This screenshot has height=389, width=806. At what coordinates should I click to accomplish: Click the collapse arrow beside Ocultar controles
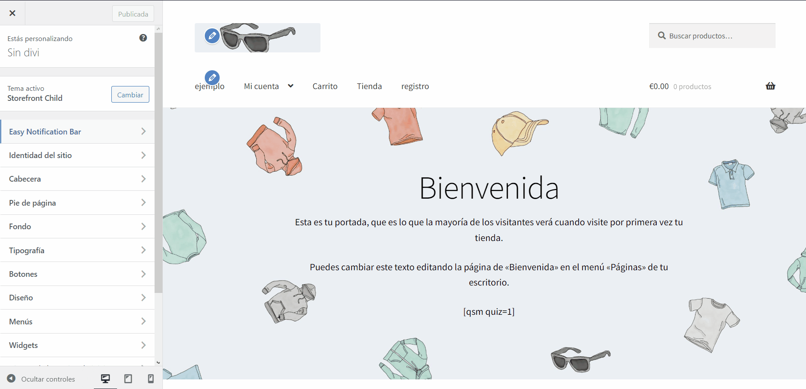(x=11, y=379)
